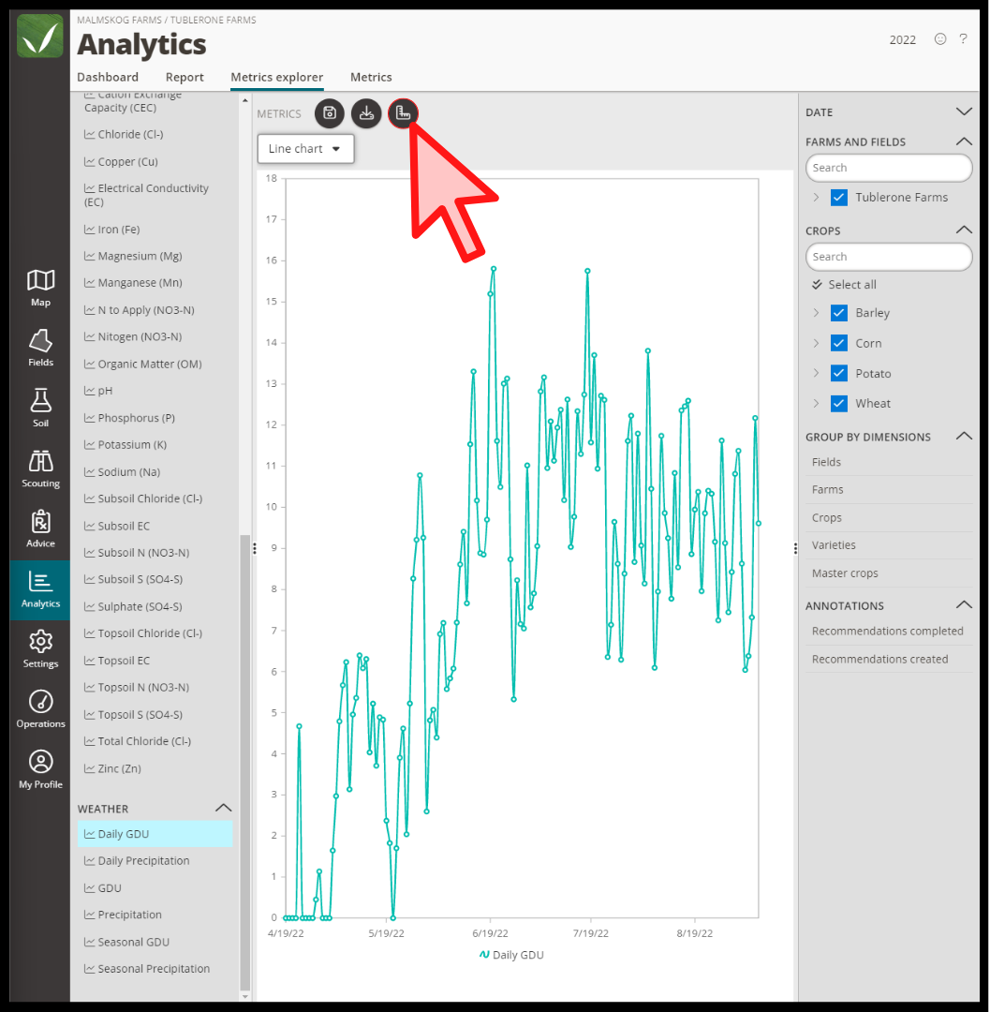The height and width of the screenshot is (1012, 990).
Task: Open the Fields section in sidebar
Action: tap(40, 349)
